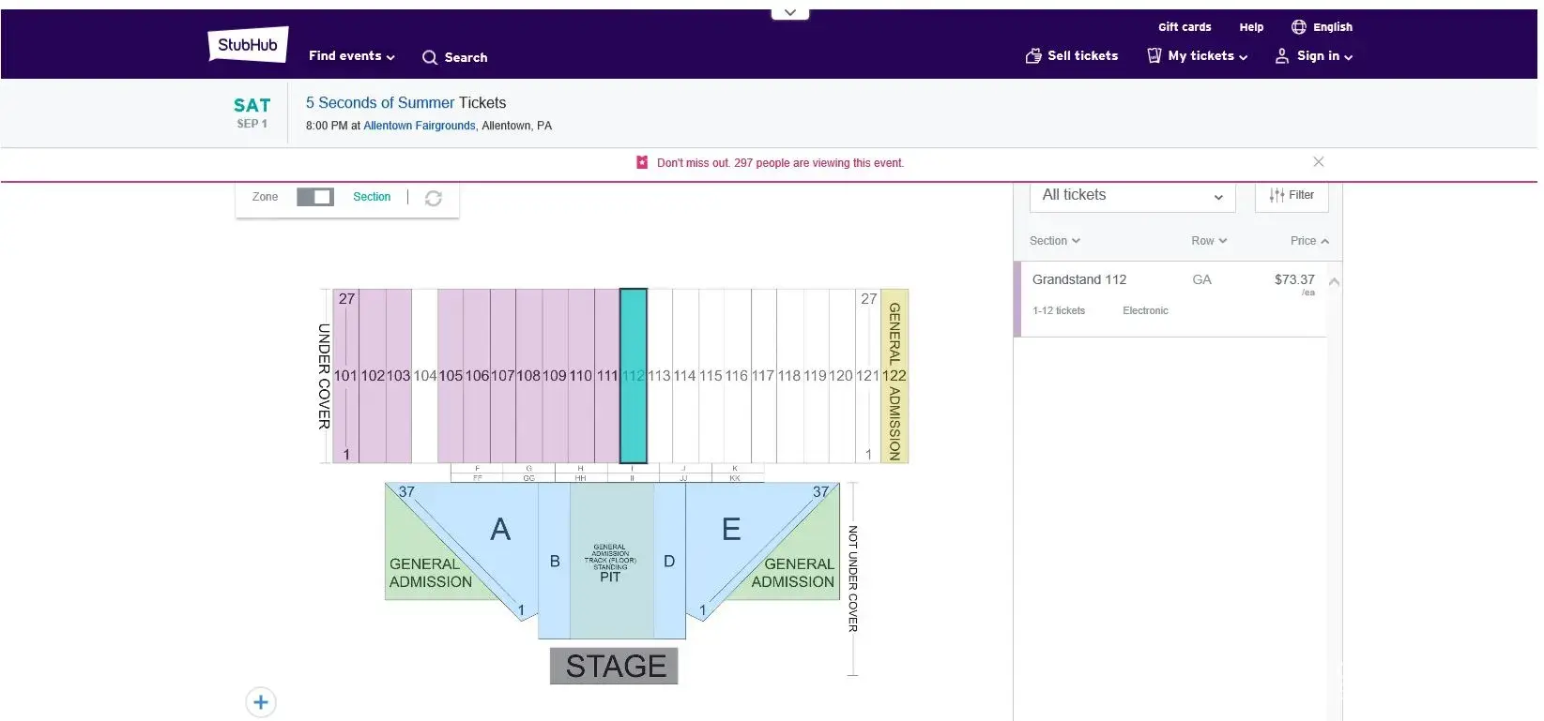Dismiss the viewers notification banner
The width and height of the screenshot is (1544, 721).
(x=1318, y=162)
